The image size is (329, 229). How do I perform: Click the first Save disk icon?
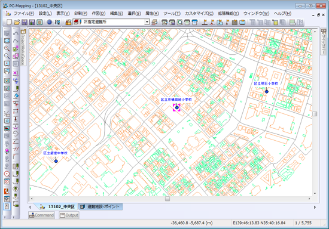pyautogui.click(x=25, y=22)
